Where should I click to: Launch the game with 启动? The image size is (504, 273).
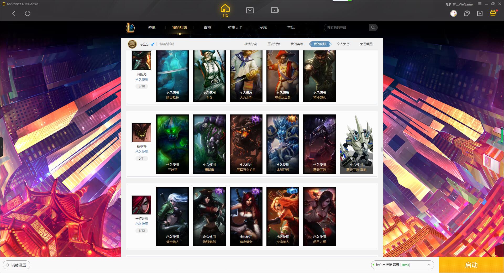pyautogui.click(x=471, y=265)
